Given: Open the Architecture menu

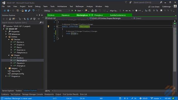Looking at the screenshot, I should (x=62, y=6).
